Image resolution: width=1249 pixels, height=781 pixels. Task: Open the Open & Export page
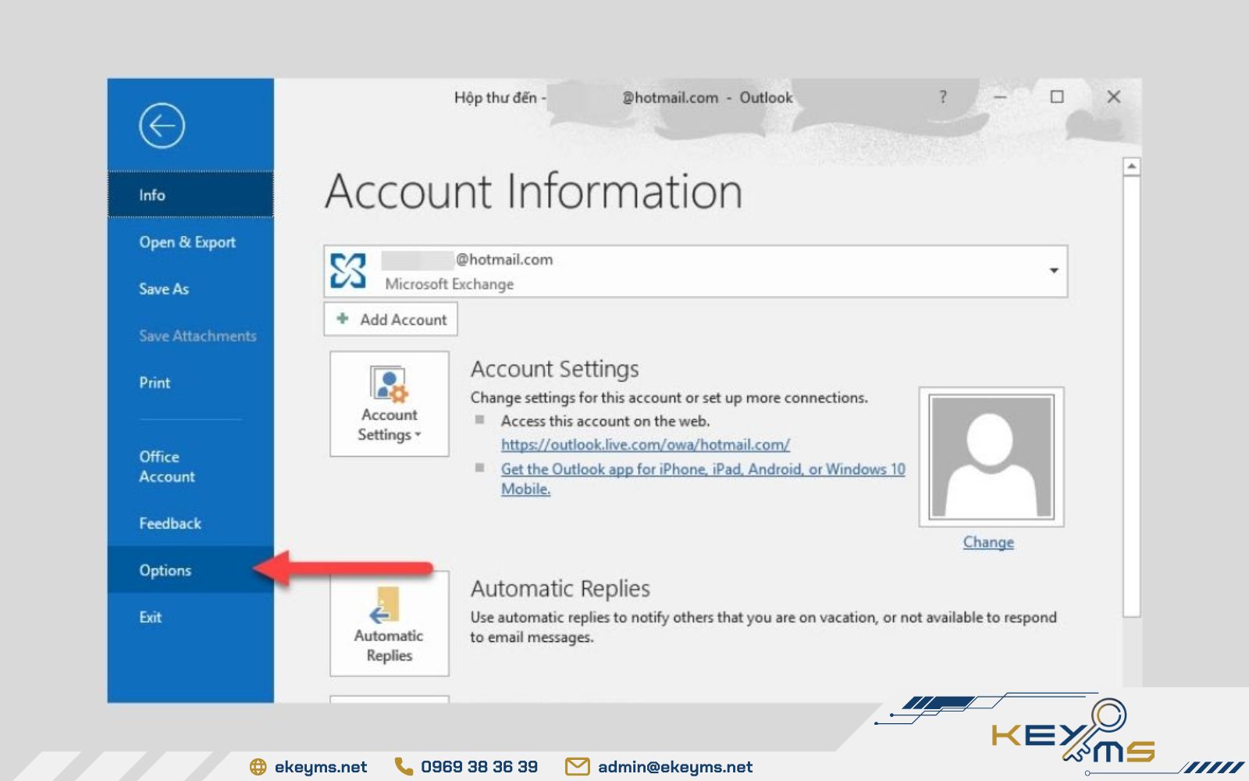click(190, 242)
